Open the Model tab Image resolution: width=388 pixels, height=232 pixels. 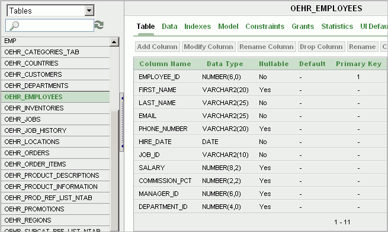click(x=228, y=27)
